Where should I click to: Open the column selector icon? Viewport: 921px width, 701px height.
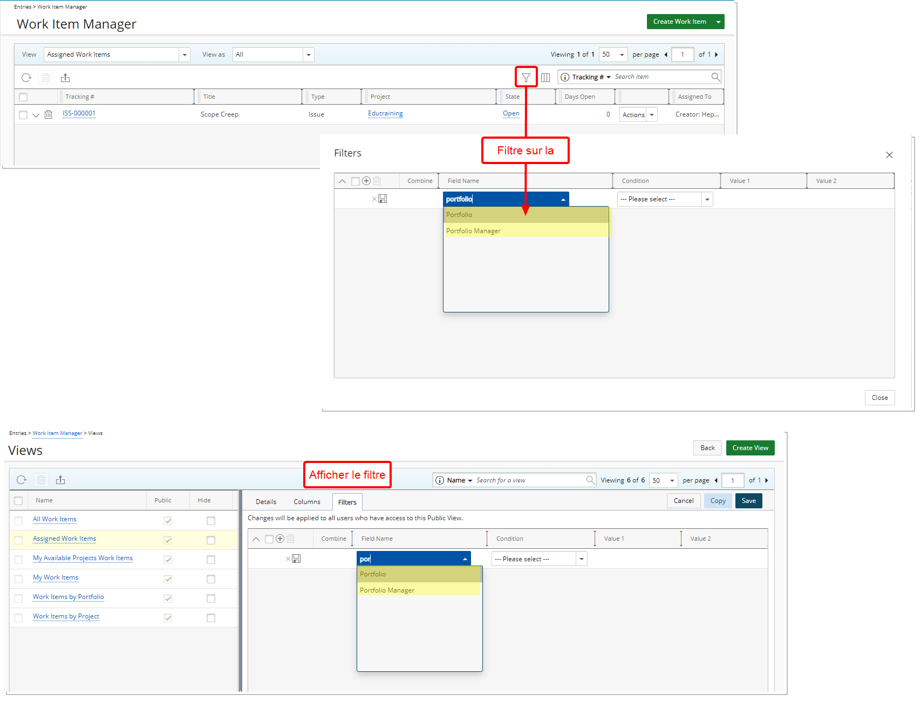coord(545,77)
